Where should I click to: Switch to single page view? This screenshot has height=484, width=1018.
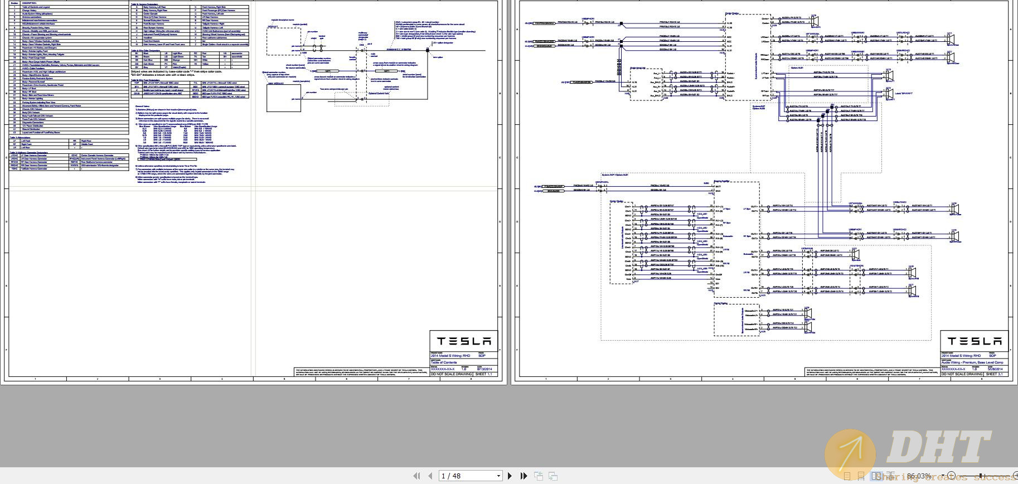pos(847,476)
